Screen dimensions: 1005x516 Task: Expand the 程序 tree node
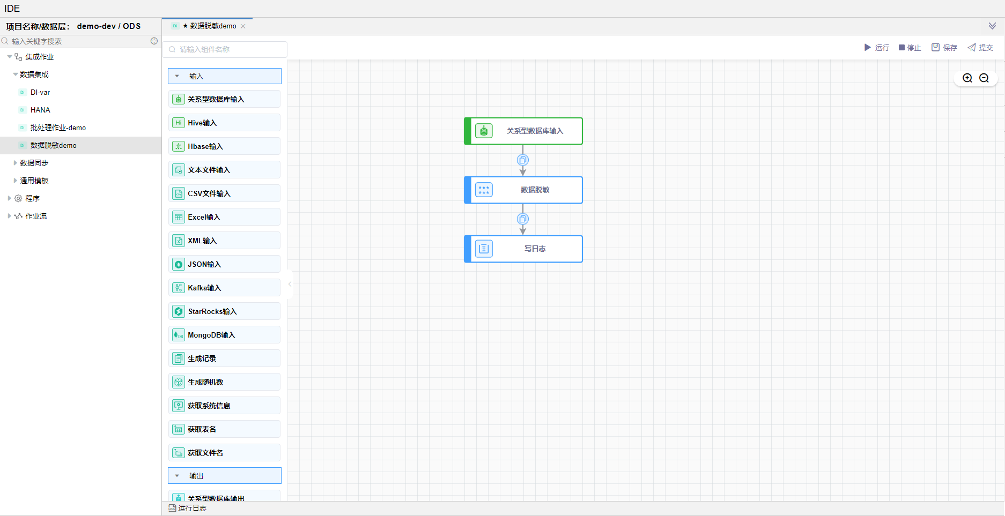pyautogui.click(x=10, y=198)
